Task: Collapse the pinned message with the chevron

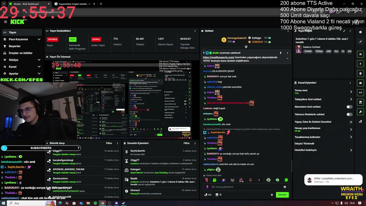Action: [287, 59]
